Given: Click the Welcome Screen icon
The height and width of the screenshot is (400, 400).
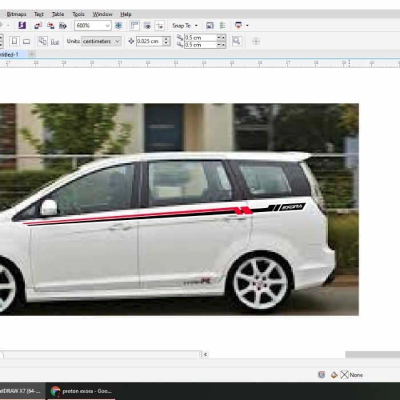Looking at the screenshot, I should (x=210, y=26).
